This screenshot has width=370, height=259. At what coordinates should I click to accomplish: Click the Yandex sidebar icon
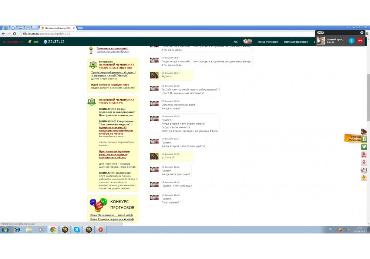pos(364,162)
